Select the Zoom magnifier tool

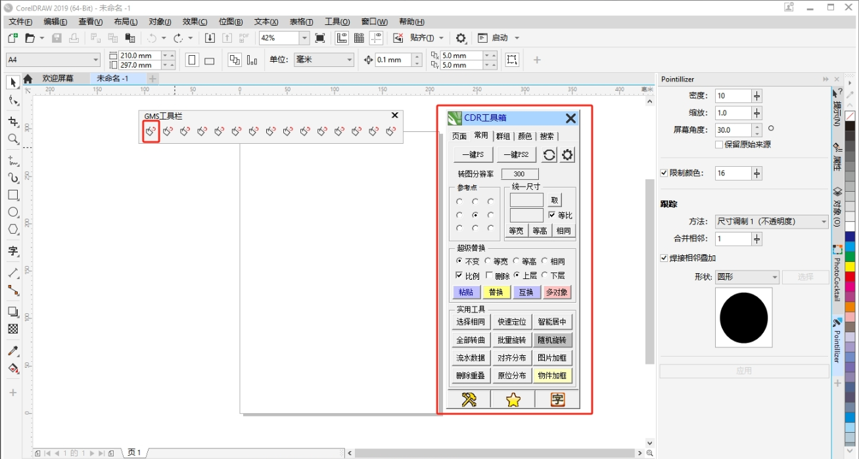[x=12, y=139]
